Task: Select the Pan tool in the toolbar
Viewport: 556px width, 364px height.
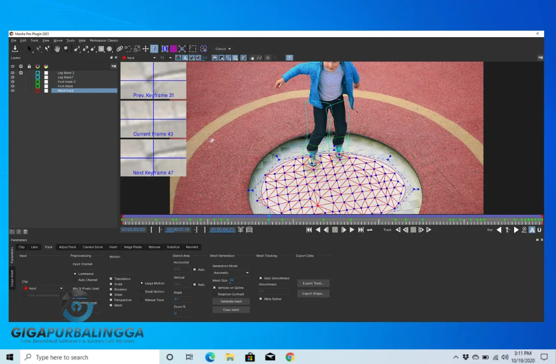Action: coord(57,49)
